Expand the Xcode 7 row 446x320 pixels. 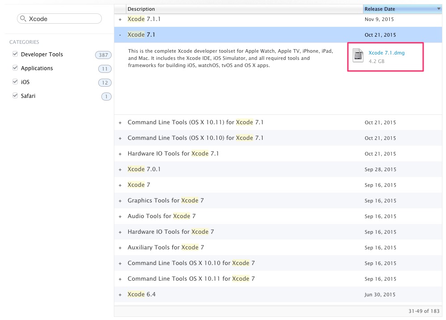point(120,185)
